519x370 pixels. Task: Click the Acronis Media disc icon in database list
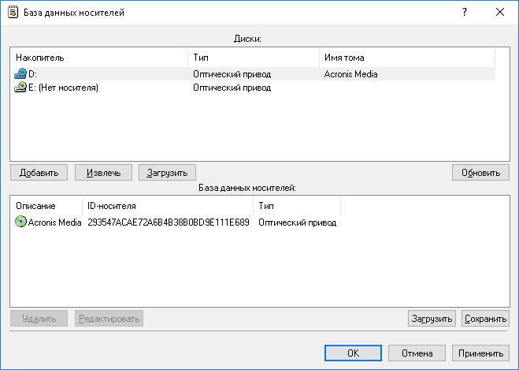pyautogui.click(x=20, y=222)
